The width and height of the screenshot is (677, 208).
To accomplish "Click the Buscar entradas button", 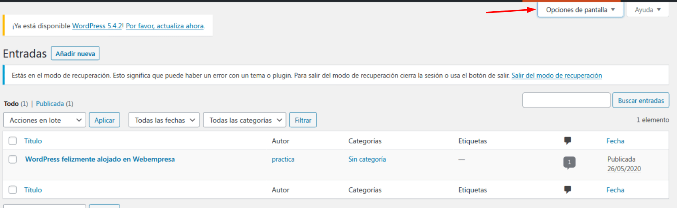I will point(641,100).
